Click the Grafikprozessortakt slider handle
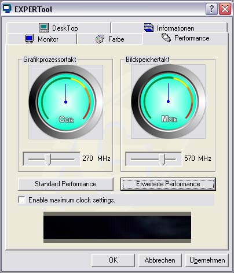The height and width of the screenshot is (273, 234). (48, 159)
